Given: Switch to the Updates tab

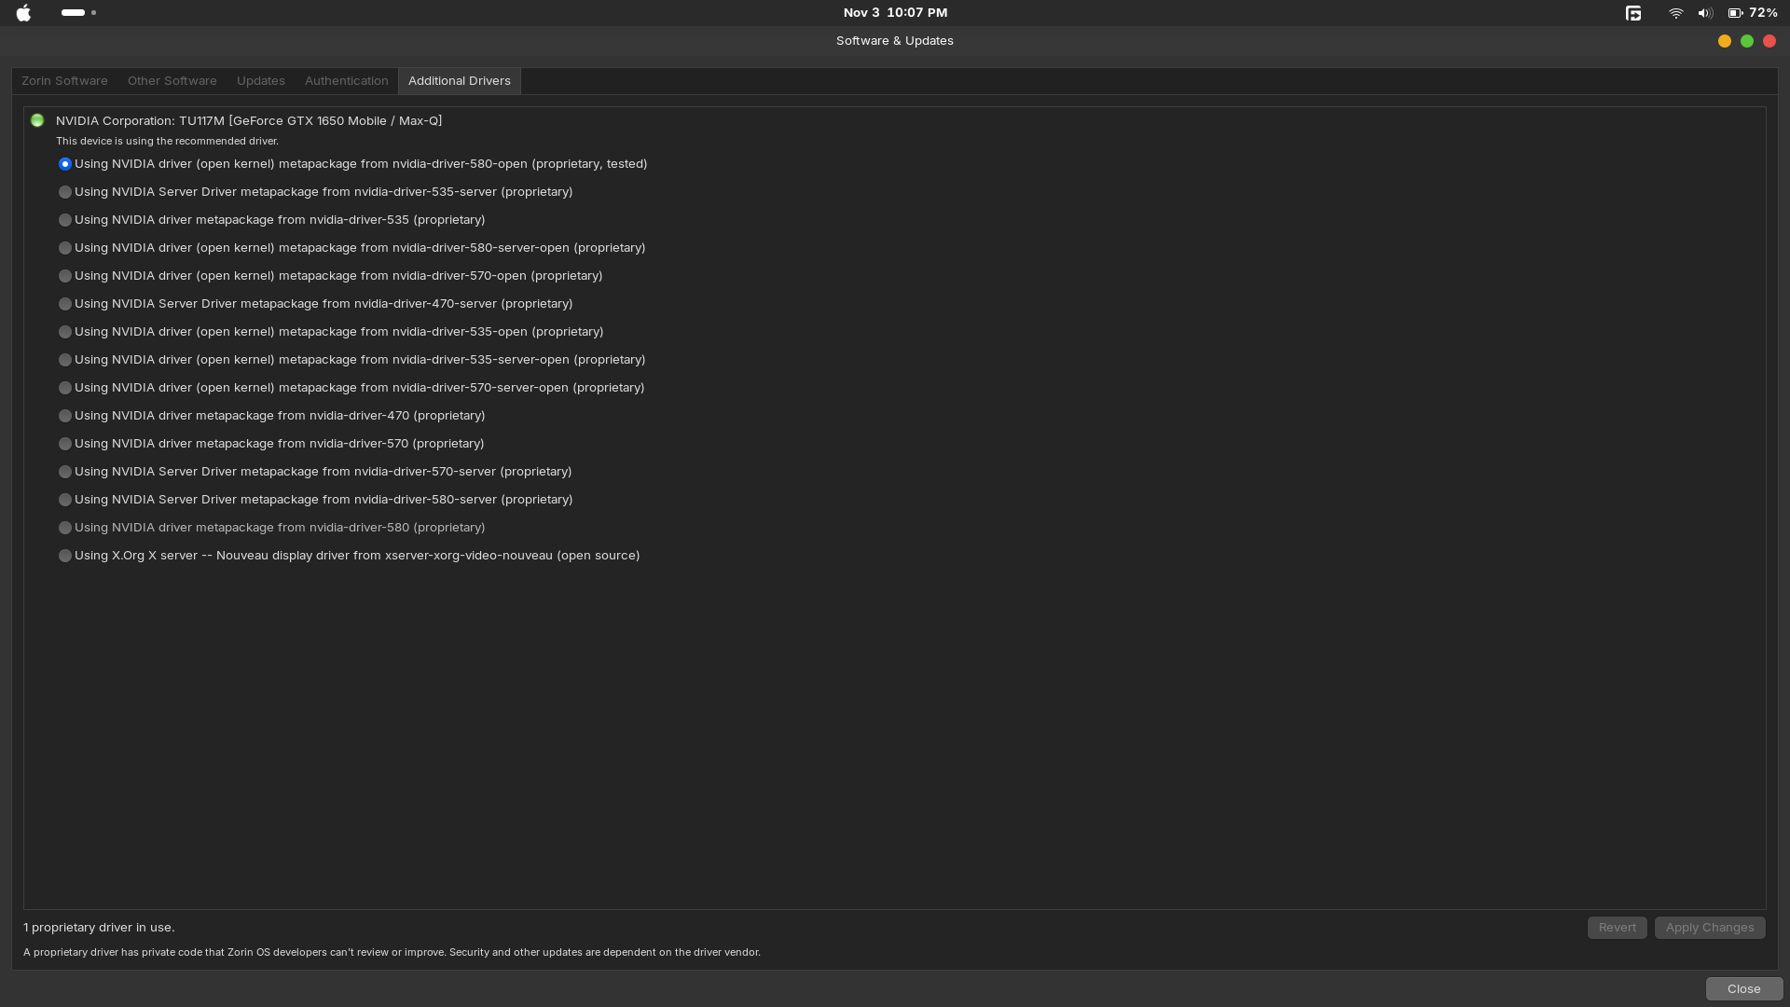Looking at the screenshot, I should point(260,81).
